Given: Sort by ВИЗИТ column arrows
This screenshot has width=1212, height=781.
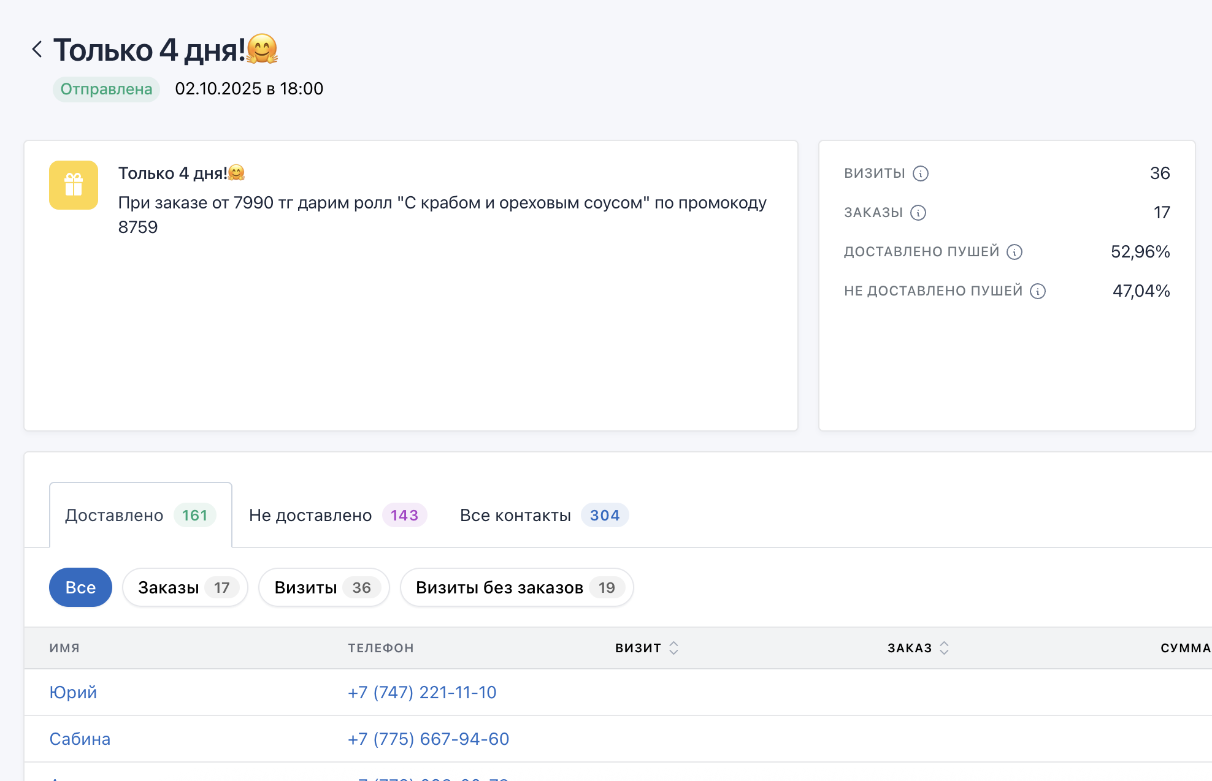Looking at the screenshot, I should point(673,648).
